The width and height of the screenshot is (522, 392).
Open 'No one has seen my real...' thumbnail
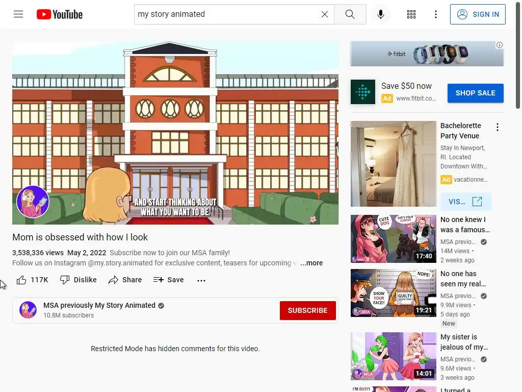pyautogui.click(x=394, y=292)
